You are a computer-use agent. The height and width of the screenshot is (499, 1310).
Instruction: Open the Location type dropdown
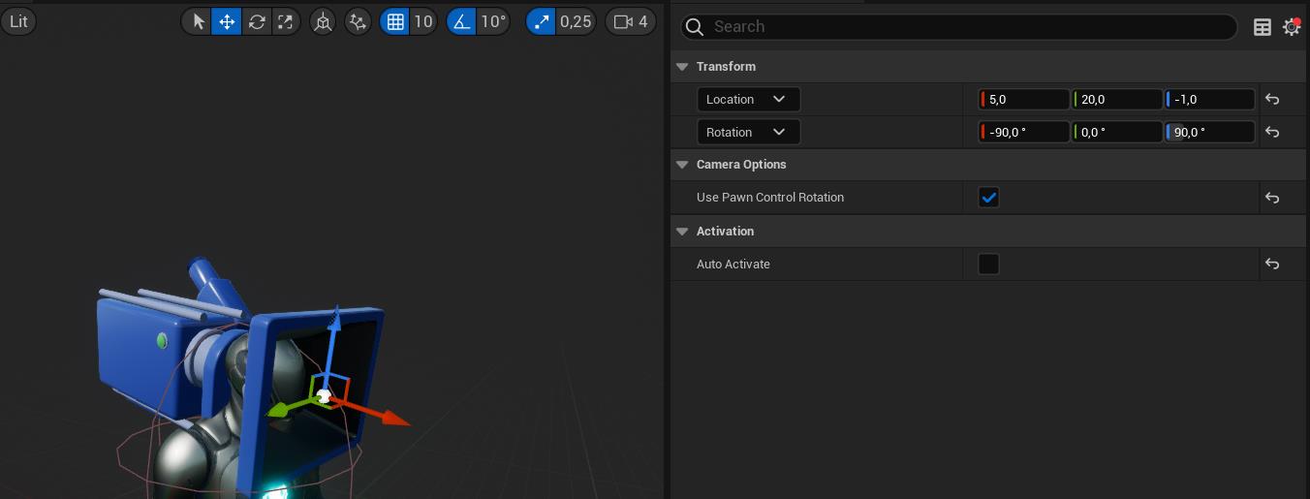click(748, 99)
